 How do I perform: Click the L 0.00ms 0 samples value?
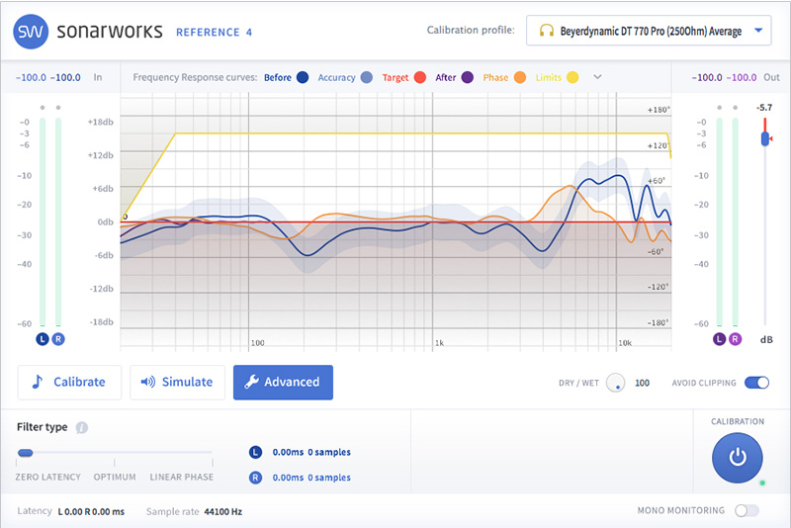(311, 452)
